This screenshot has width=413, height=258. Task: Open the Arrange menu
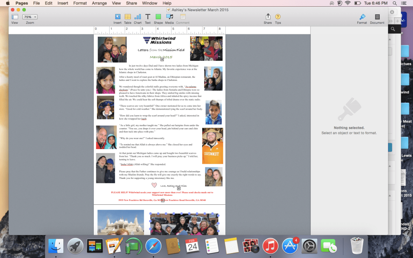point(99,3)
